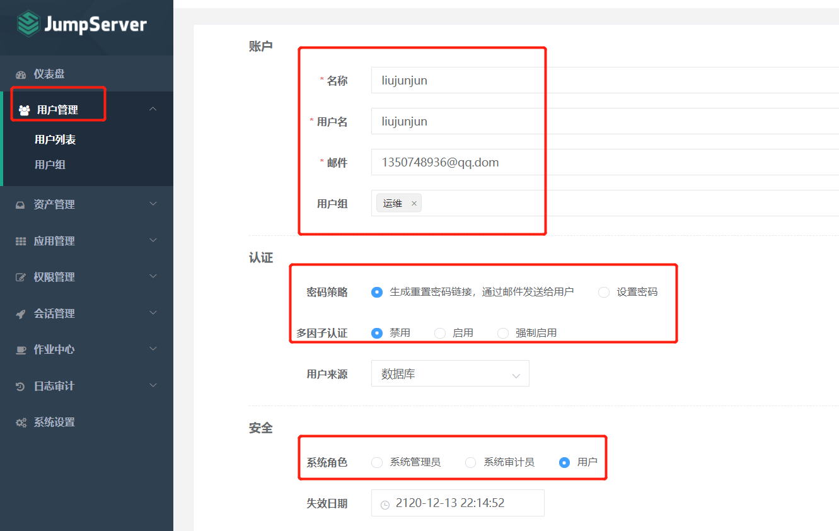Click the history icon beside 日志审计
Screen dimensions: 839x531
[x=21, y=387]
